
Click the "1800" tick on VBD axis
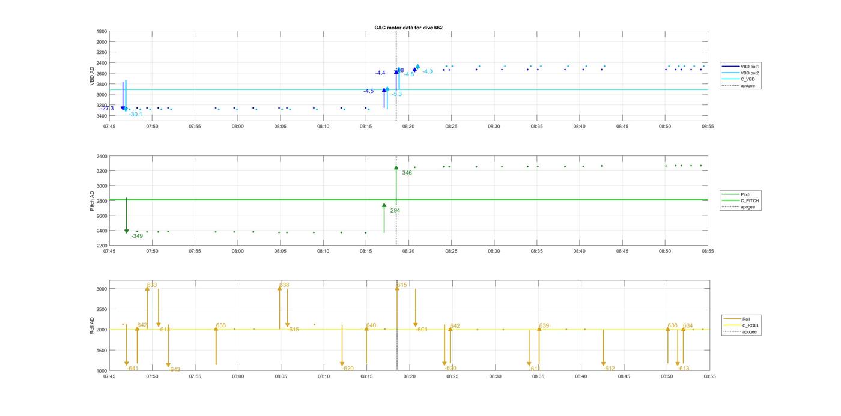point(102,31)
